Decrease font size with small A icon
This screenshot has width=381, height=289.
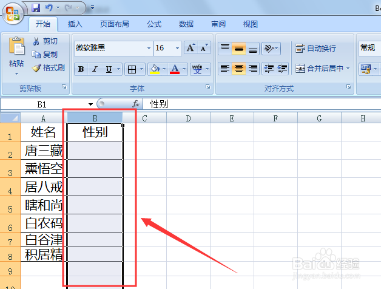[204, 48]
